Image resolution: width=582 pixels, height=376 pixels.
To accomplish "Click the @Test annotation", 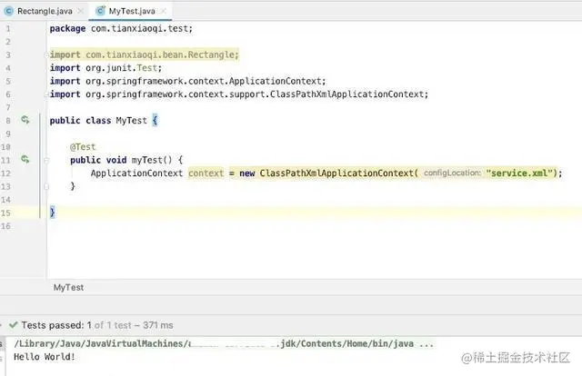I will pos(83,147).
